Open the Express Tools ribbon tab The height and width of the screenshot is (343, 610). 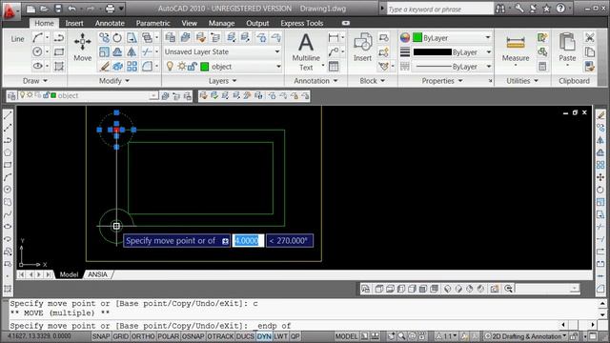(302, 23)
